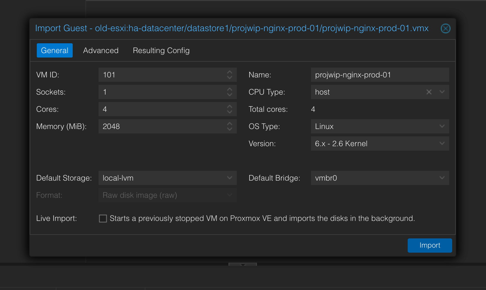Open the Advanced tab
Screen dimensions: 486x290
coord(101,50)
